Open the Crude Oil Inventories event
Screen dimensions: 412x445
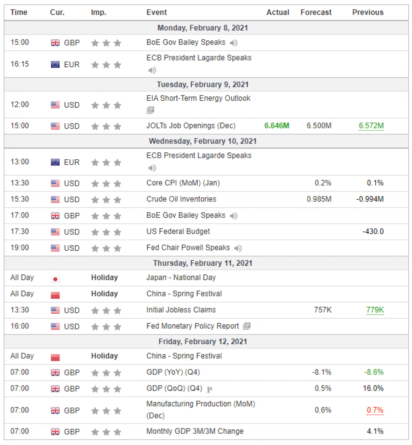[181, 199]
